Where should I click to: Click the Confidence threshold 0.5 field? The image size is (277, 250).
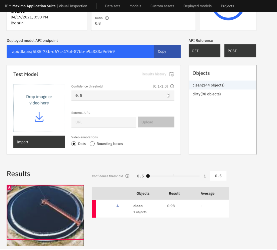(123, 95)
